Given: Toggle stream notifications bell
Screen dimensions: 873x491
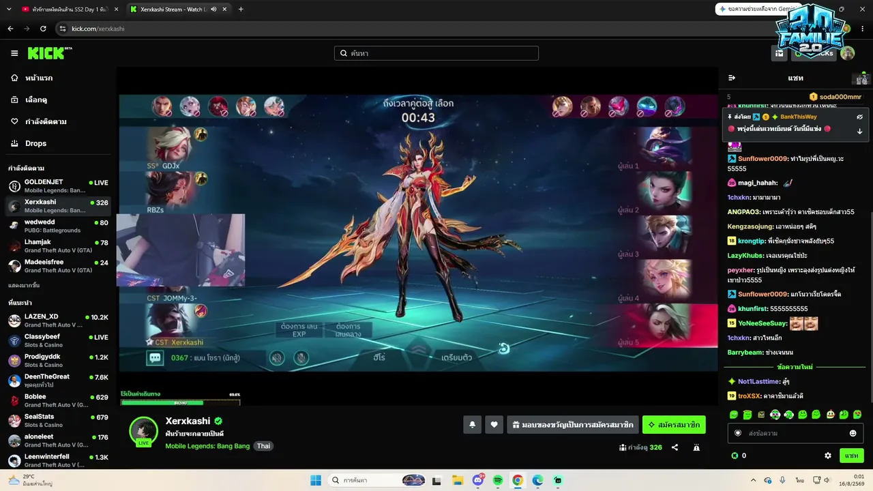Looking at the screenshot, I should pyautogui.click(x=472, y=425).
